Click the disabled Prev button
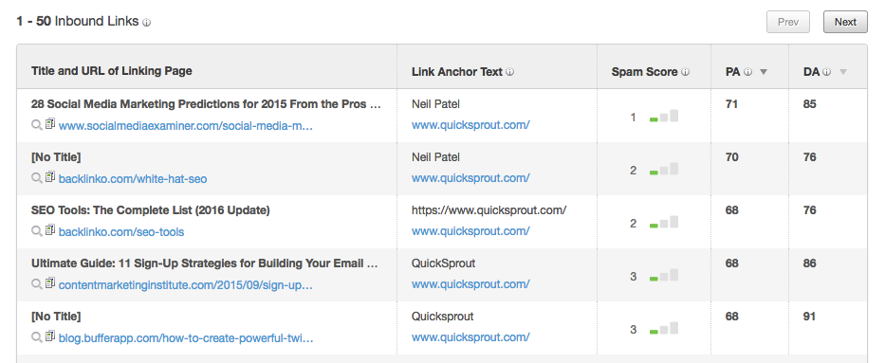Image resolution: width=885 pixels, height=363 pixels. click(x=788, y=22)
